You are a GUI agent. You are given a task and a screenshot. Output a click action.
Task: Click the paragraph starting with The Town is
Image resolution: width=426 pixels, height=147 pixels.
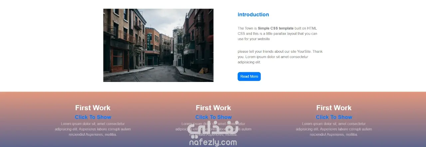278,34
